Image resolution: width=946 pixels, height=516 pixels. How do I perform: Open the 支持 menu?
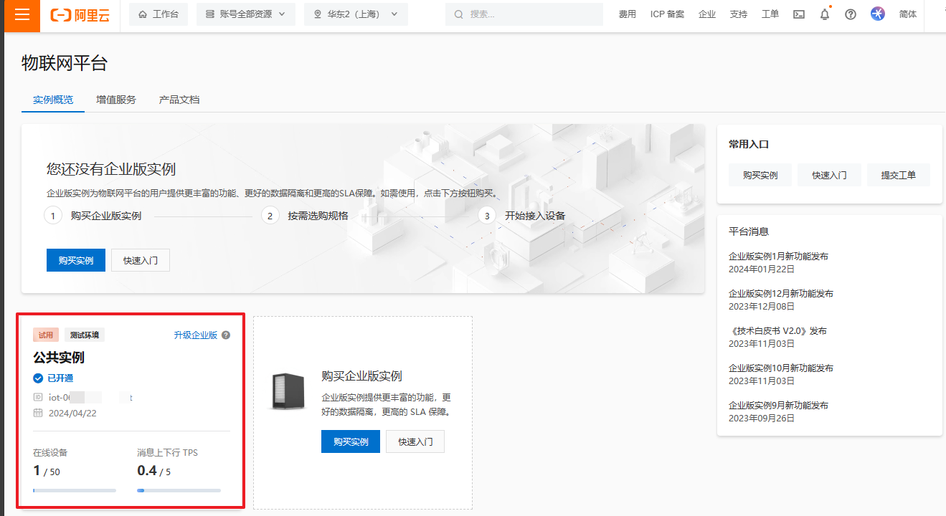[x=738, y=14]
